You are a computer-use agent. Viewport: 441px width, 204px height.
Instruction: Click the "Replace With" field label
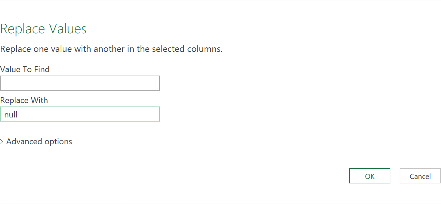pyautogui.click(x=24, y=100)
